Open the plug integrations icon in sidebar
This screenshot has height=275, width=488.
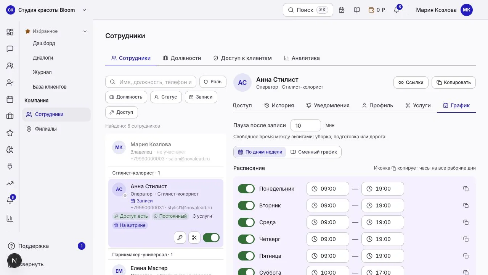pos(10,167)
